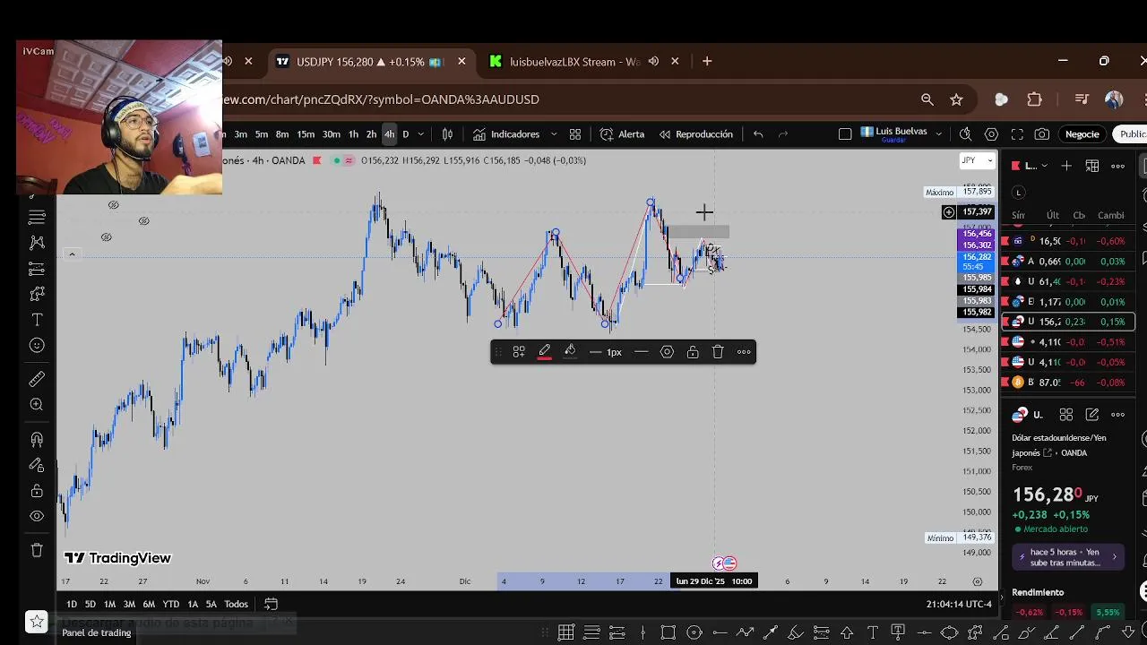Select the Bitcoin row in watchlist

tap(1068, 383)
